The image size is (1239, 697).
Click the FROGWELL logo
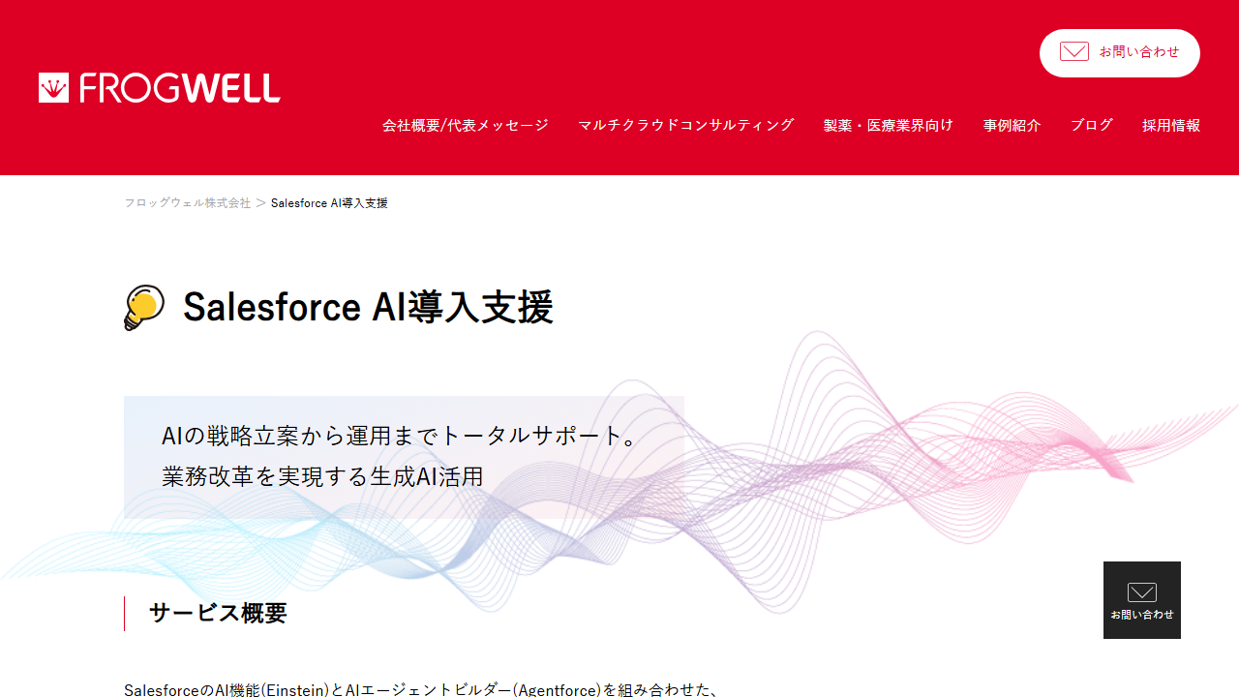(x=160, y=88)
